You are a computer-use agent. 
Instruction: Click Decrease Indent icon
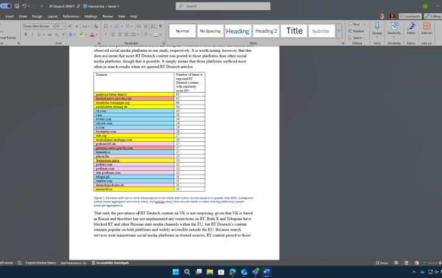click(139, 26)
